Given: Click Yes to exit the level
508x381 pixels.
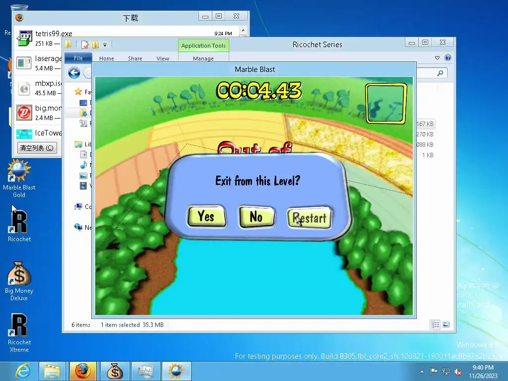Looking at the screenshot, I should coord(206,216).
